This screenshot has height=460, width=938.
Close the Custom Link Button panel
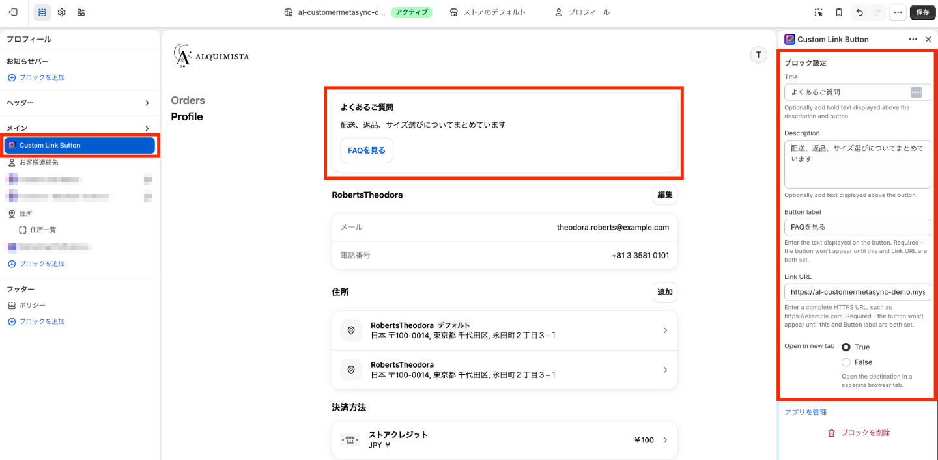pos(928,40)
